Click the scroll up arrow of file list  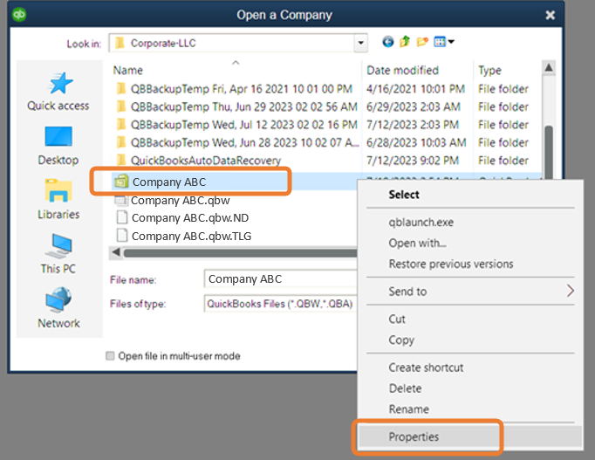pos(549,68)
